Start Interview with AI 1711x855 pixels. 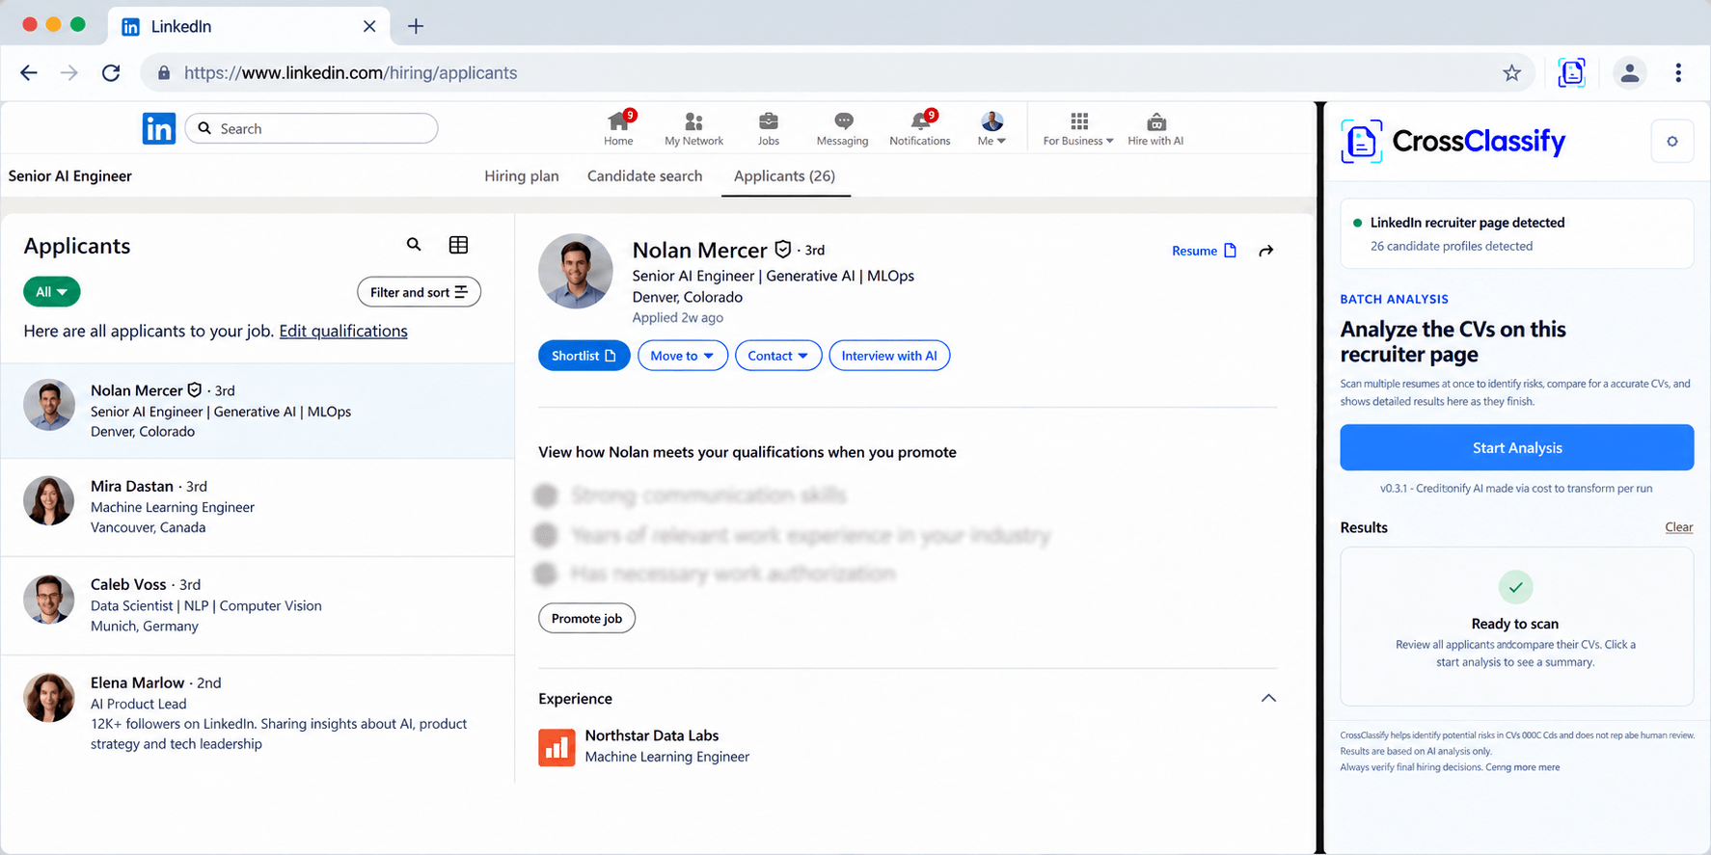[889, 356]
